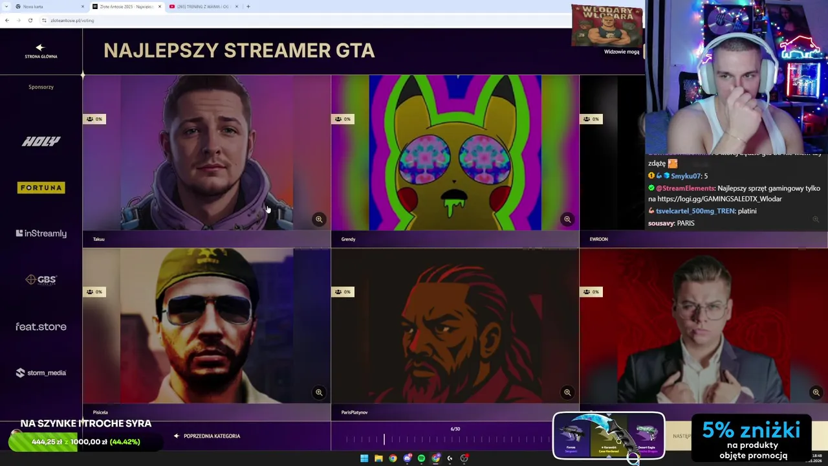Image resolution: width=828 pixels, height=466 pixels.
Task: Open the storm_media sponsor logo
Action: pos(41,373)
